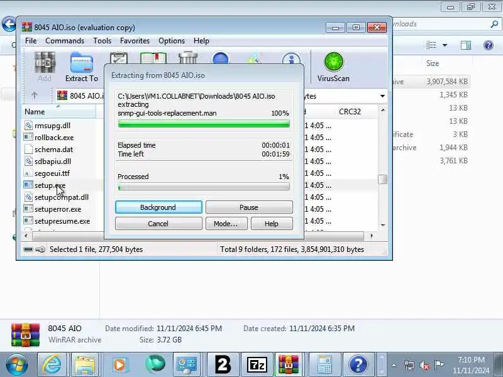Open the Help menu in menu bar
The image size is (503, 377).
[x=201, y=41]
